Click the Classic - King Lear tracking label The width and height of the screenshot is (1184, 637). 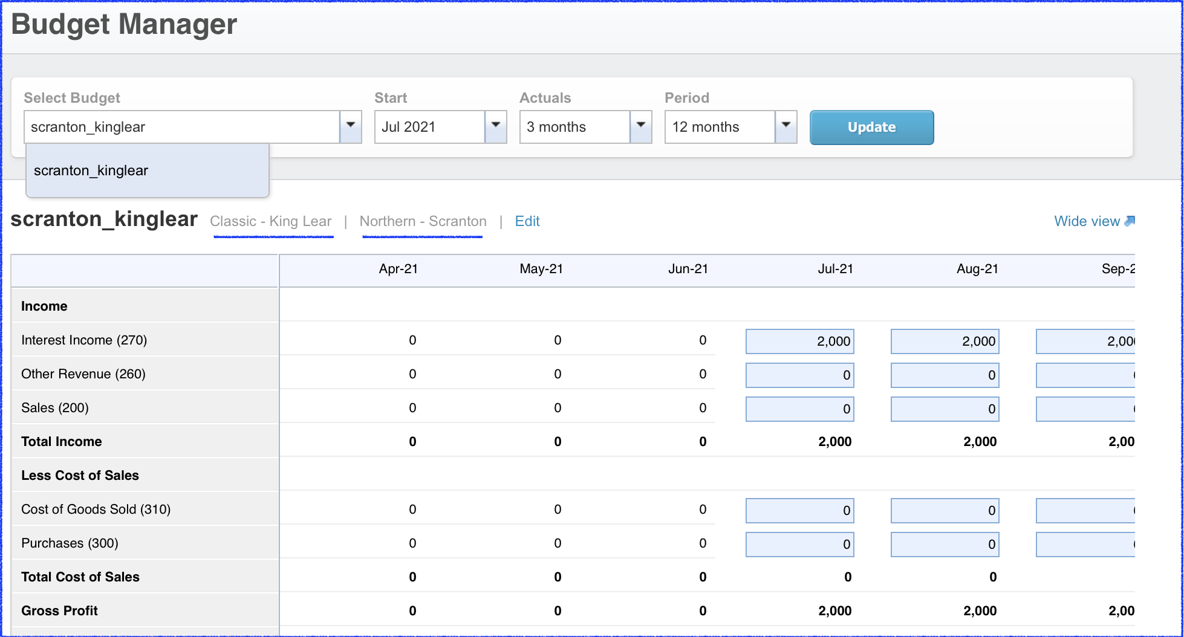270,221
